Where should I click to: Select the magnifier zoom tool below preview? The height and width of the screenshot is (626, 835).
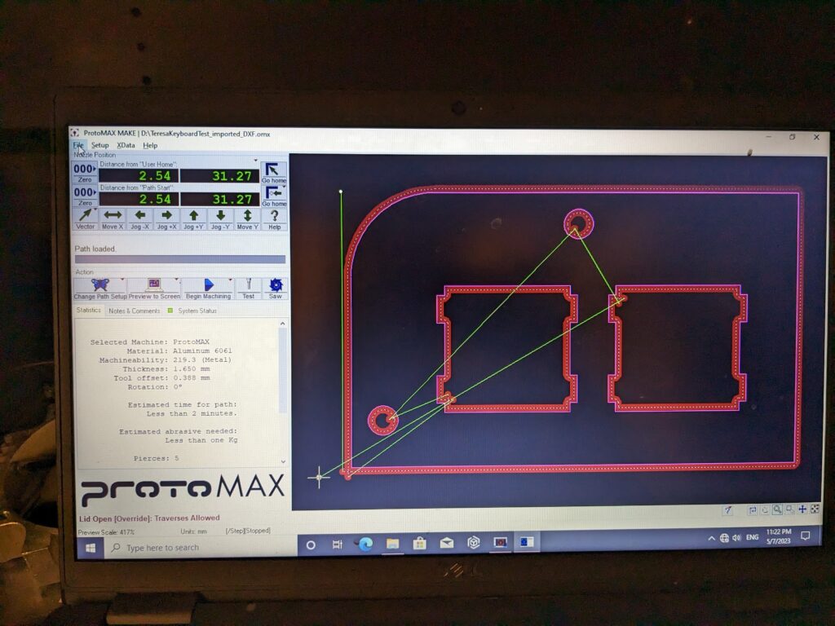777,509
